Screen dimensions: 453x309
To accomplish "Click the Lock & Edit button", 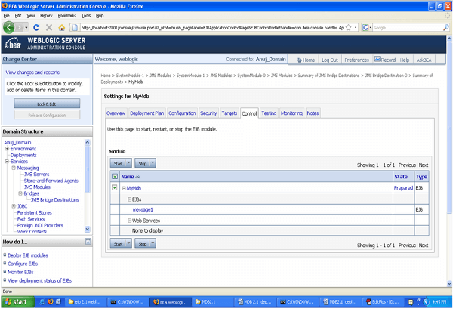I will point(47,104).
